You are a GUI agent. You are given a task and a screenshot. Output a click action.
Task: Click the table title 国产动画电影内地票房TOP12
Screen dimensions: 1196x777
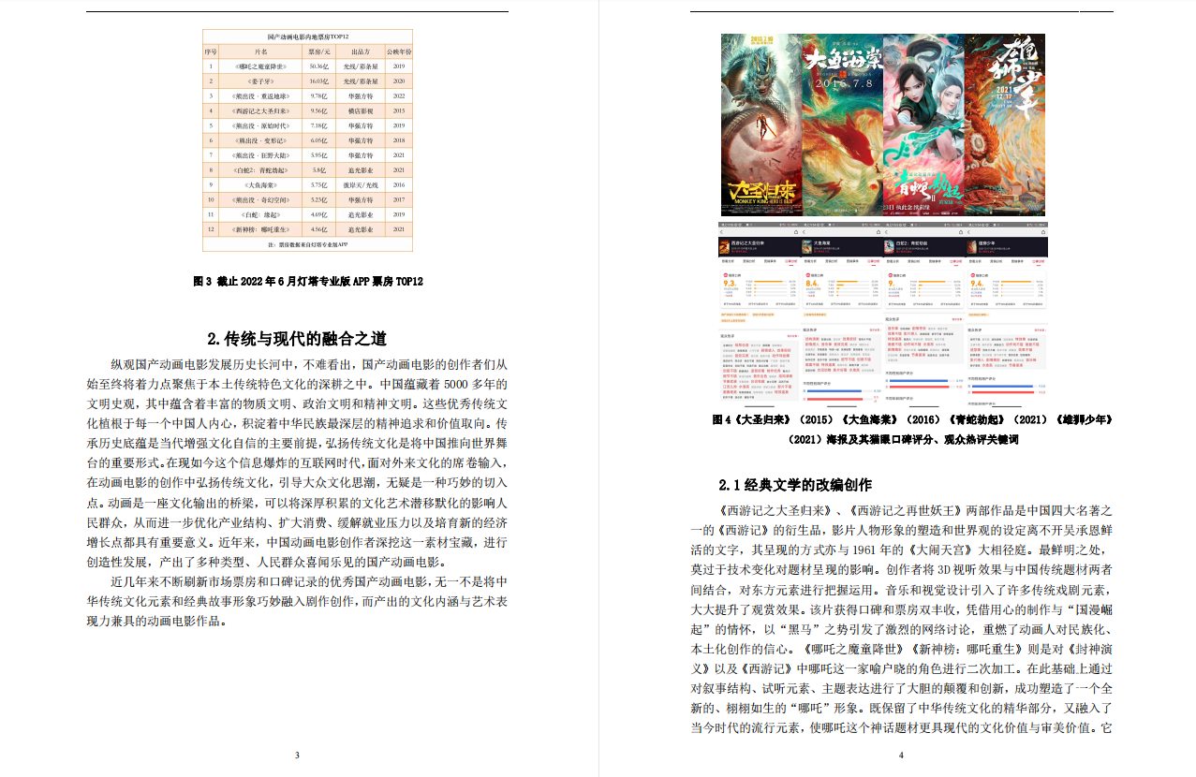tap(307, 35)
